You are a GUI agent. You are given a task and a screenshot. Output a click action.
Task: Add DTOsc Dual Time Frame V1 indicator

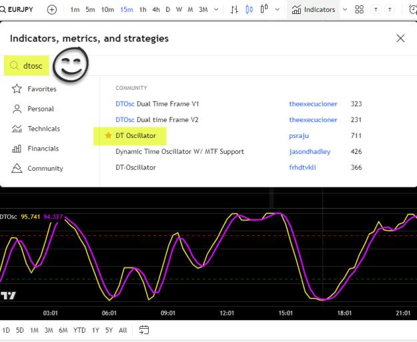(x=157, y=104)
